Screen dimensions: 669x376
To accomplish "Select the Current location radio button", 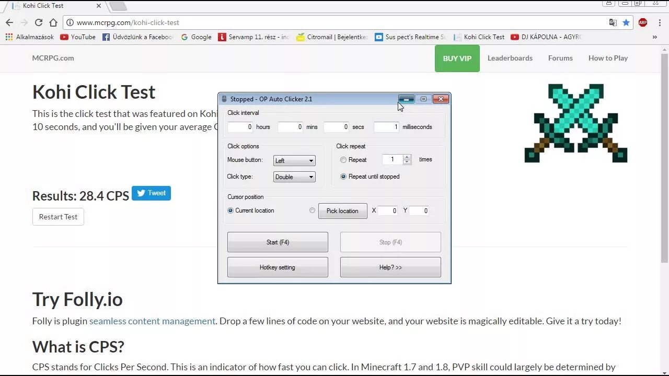I will (230, 210).
